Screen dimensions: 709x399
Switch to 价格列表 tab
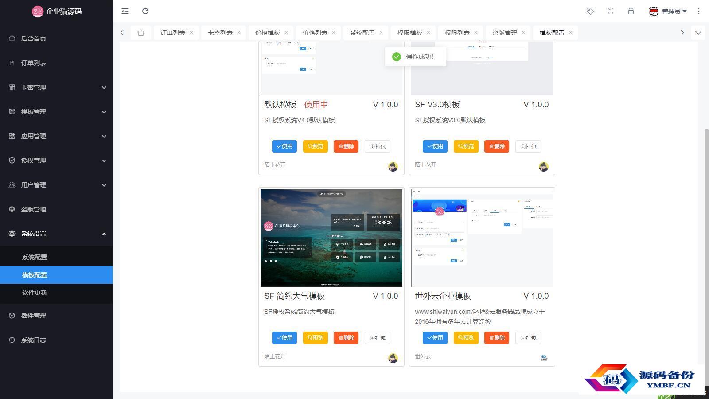click(315, 33)
